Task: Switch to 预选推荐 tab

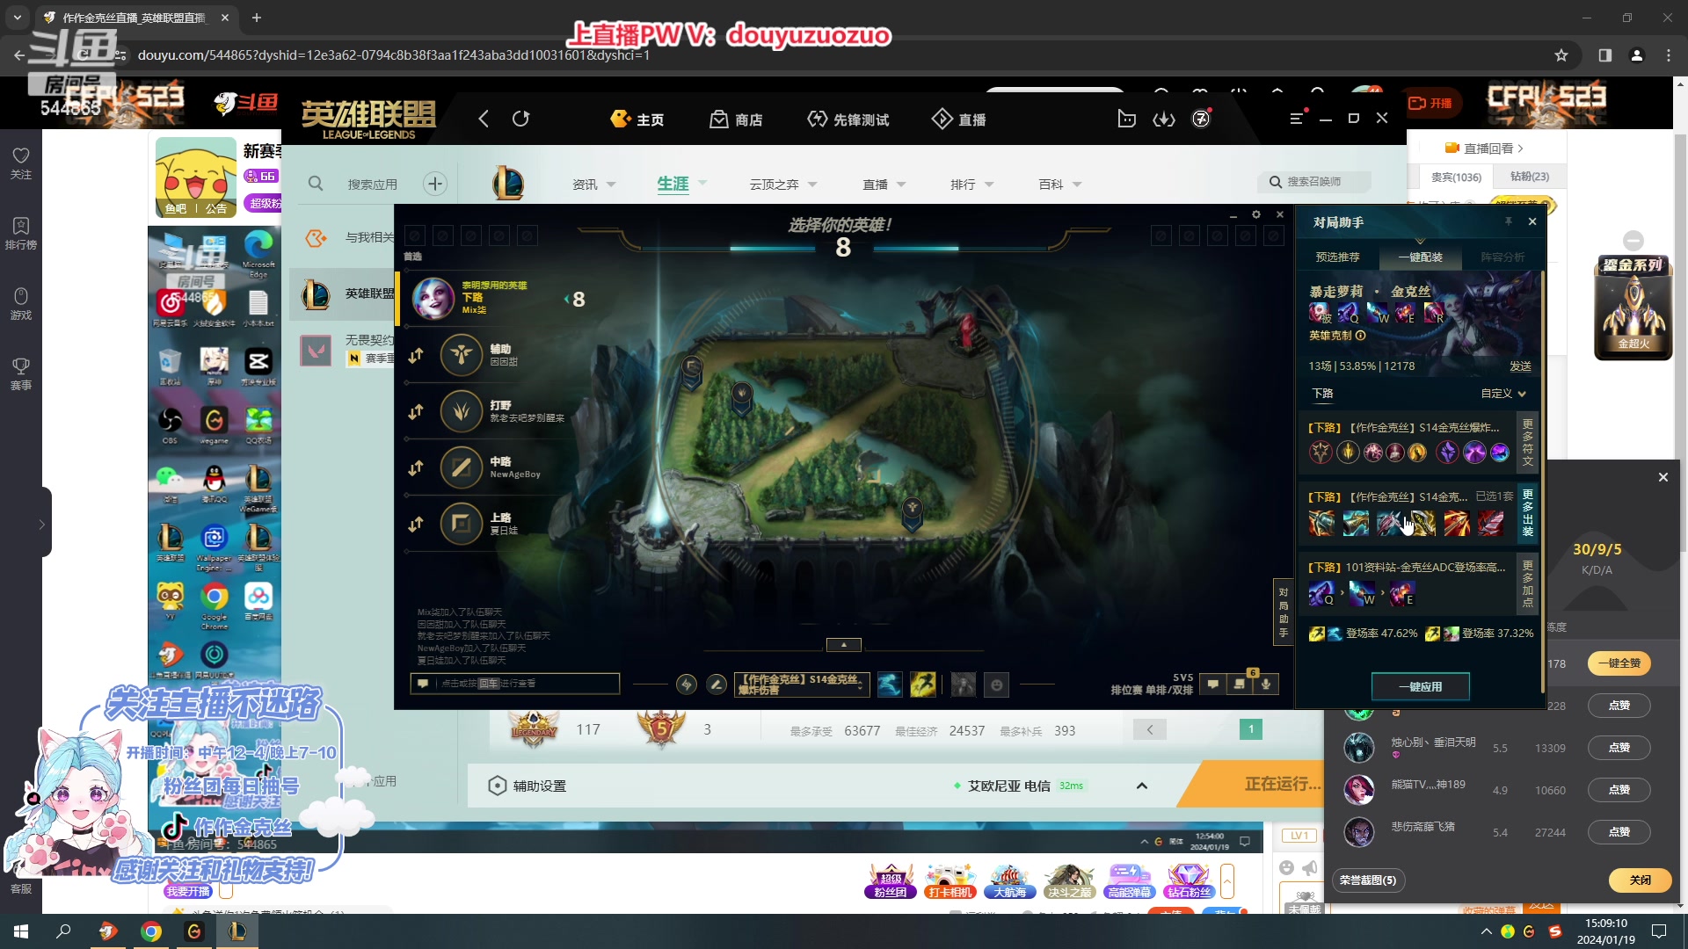Action: [x=1337, y=257]
